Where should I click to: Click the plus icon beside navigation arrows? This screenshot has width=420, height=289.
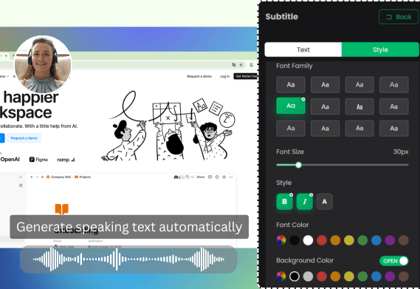[x=42, y=177]
